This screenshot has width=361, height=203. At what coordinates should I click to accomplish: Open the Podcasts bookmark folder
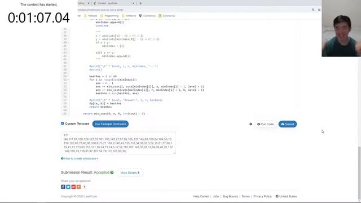[91, 16]
